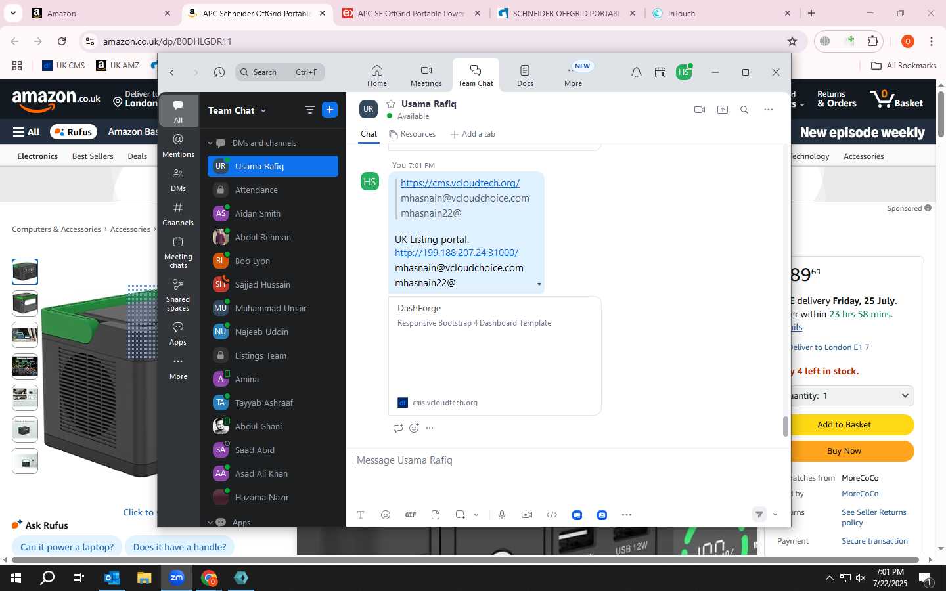
Task: Record a video message in composer
Action: [527, 515]
